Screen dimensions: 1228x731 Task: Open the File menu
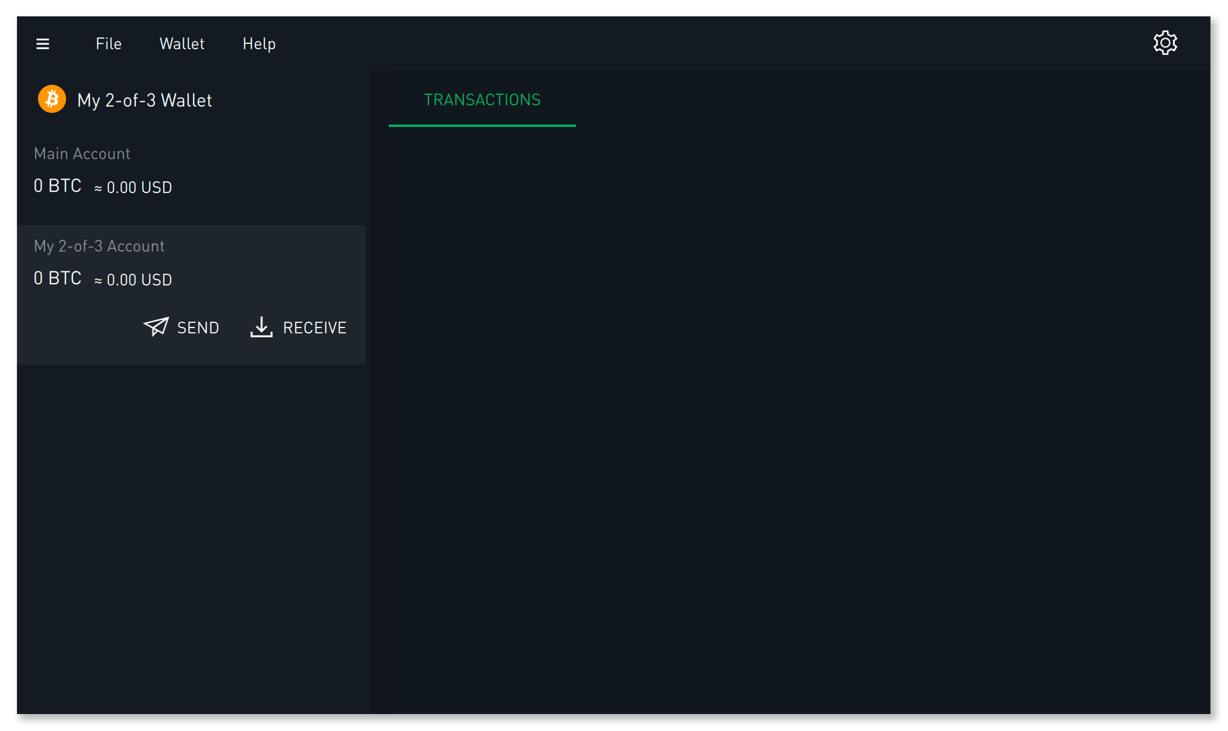[109, 44]
